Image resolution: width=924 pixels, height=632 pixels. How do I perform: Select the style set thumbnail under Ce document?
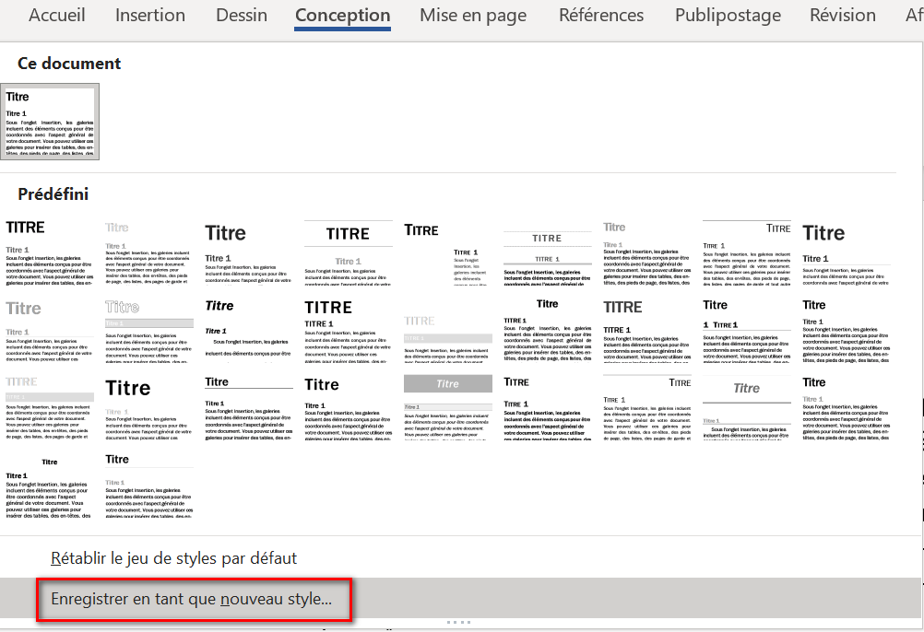(50, 122)
